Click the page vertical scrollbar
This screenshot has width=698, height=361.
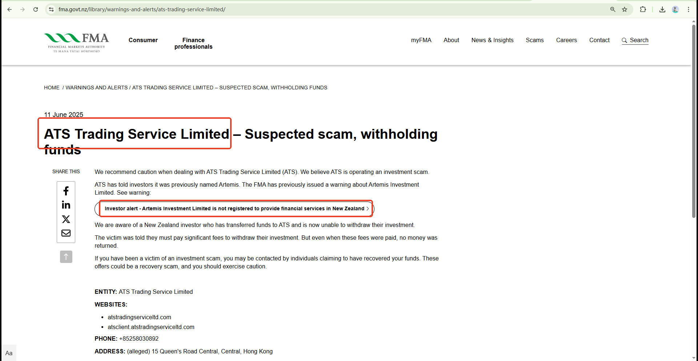[694, 120]
